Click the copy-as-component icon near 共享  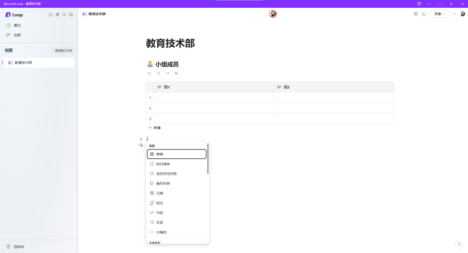click(424, 13)
